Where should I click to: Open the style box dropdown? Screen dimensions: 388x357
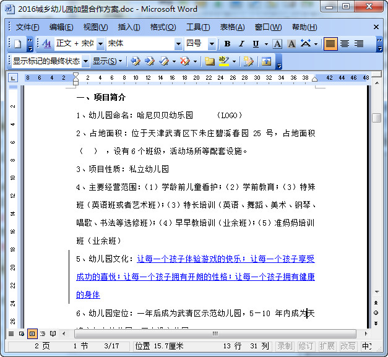tap(100, 44)
